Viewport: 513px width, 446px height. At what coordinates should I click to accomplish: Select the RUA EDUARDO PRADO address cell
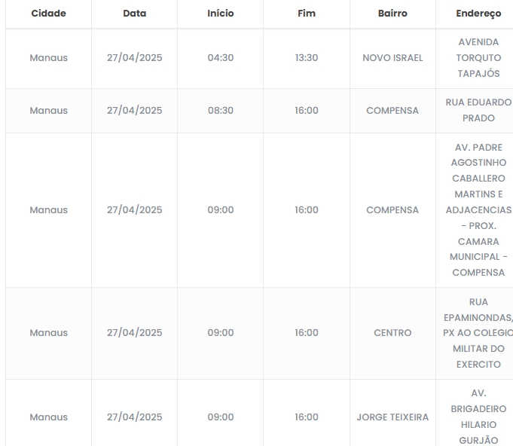pyautogui.click(x=478, y=111)
